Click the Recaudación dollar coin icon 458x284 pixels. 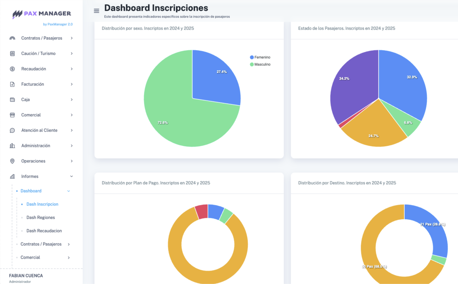click(x=12, y=69)
